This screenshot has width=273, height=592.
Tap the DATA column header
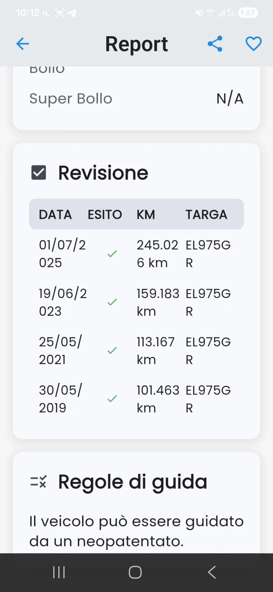(x=55, y=215)
